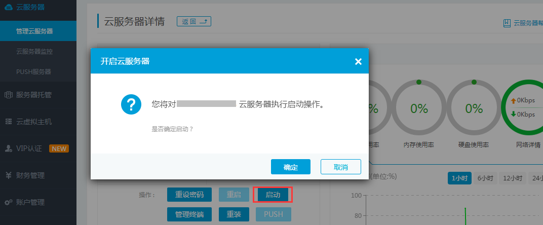Select PUSH服务器 in sidebar
Viewport: 543px width, 225px height.
coord(33,72)
